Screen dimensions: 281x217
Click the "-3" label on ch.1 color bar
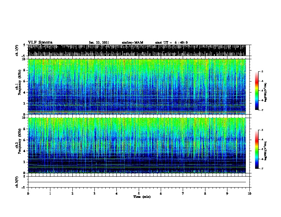[x=262, y=71]
